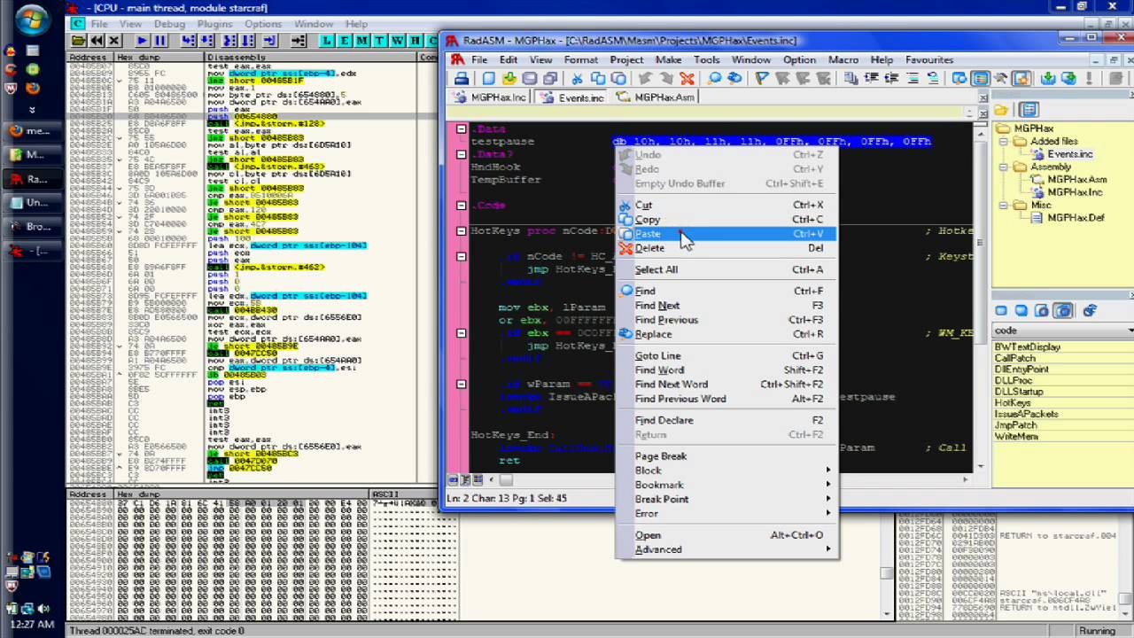Image resolution: width=1134 pixels, height=638 pixels.
Task: Collapse the Added files tree node
Action: tap(1003, 142)
